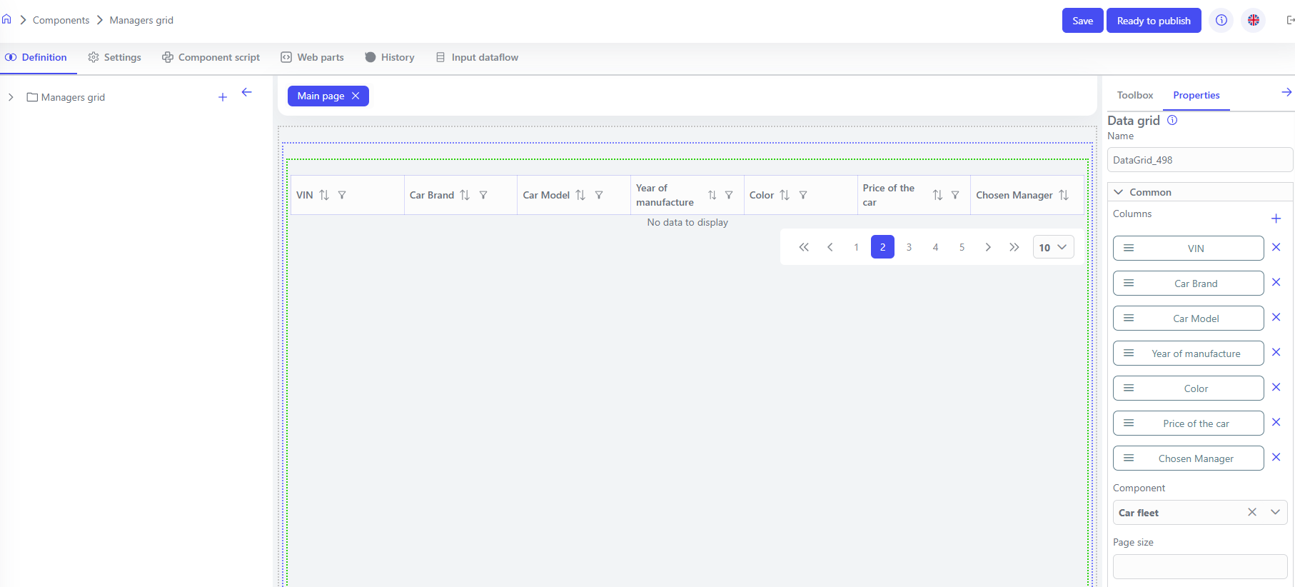Open the language selector flag icon
The height and width of the screenshot is (587, 1295).
[1253, 21]
